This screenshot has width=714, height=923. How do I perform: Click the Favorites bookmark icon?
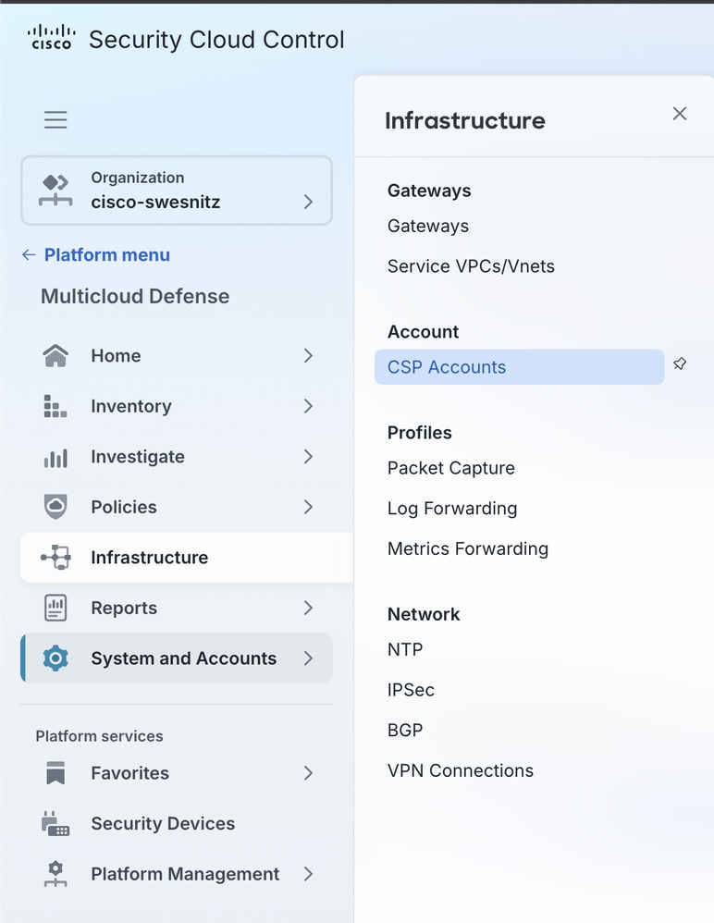[55, 773]
